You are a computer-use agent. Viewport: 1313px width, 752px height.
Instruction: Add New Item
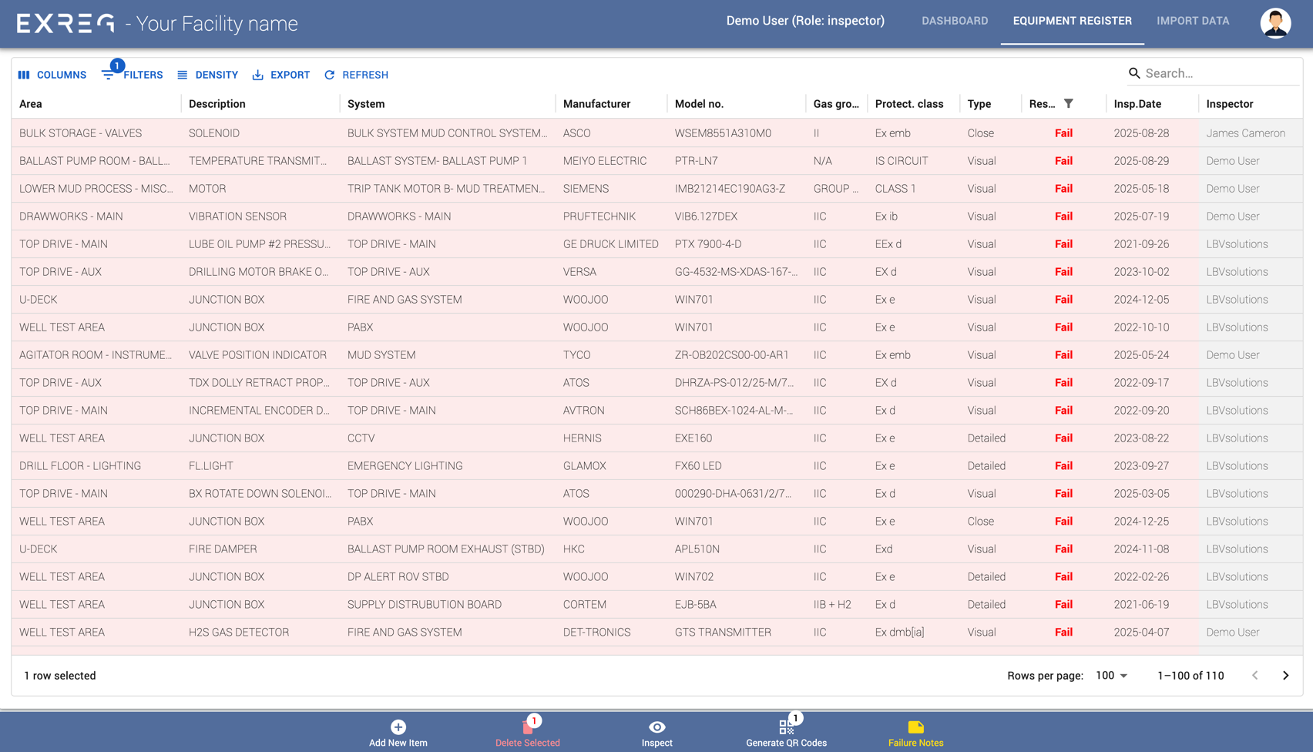(x=398, y=733)
